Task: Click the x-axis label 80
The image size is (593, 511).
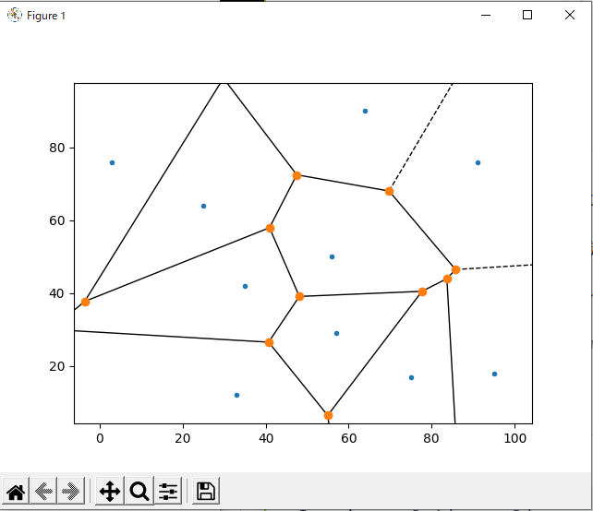Action: pos(431,438)
